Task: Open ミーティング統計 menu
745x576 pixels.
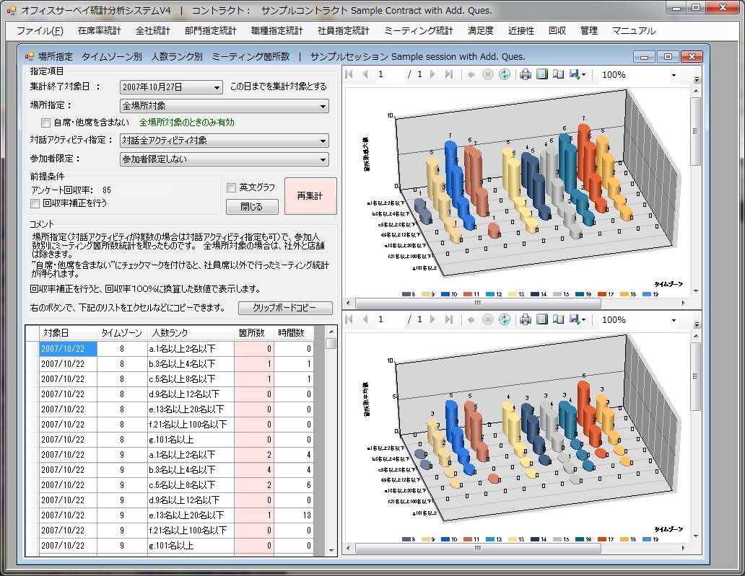Action: 418,31
